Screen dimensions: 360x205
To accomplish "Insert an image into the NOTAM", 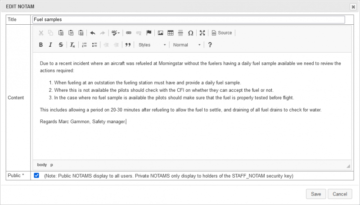I will (x=160, y=33).
